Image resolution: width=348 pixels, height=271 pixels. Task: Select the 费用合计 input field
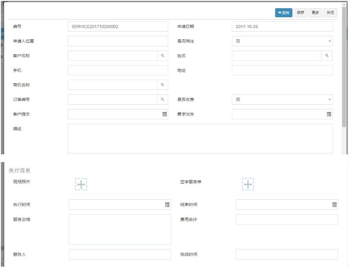286,220
